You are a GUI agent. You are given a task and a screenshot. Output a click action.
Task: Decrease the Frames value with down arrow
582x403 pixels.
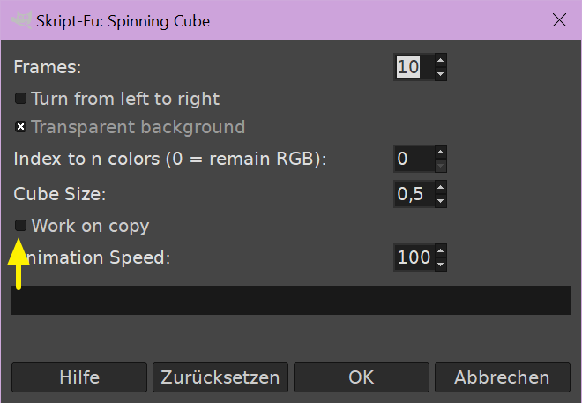point(441,74)
